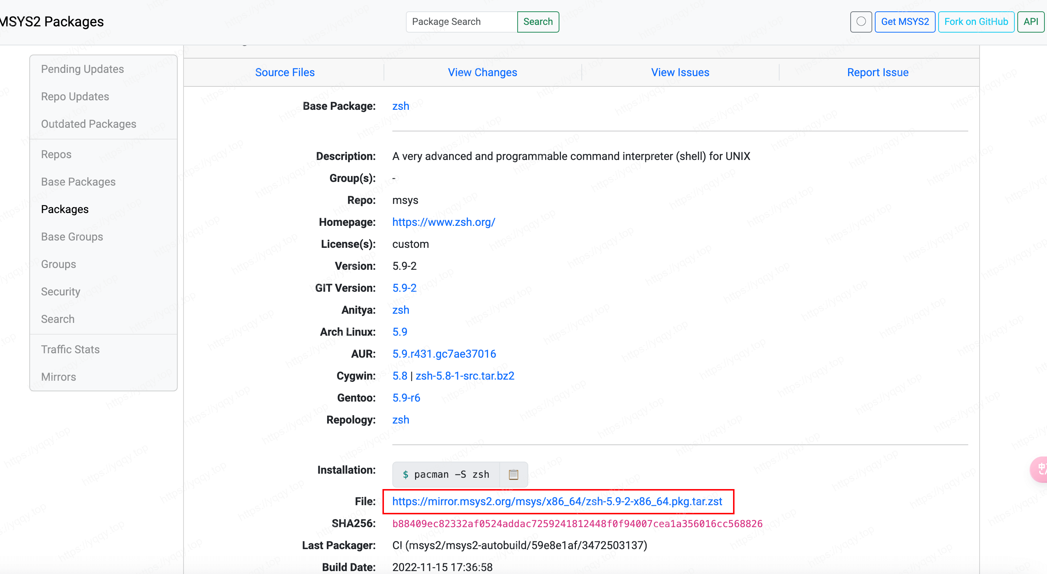Open the Anitya zsh link
Screen dimensions: 1047x574
coord(400,310)
